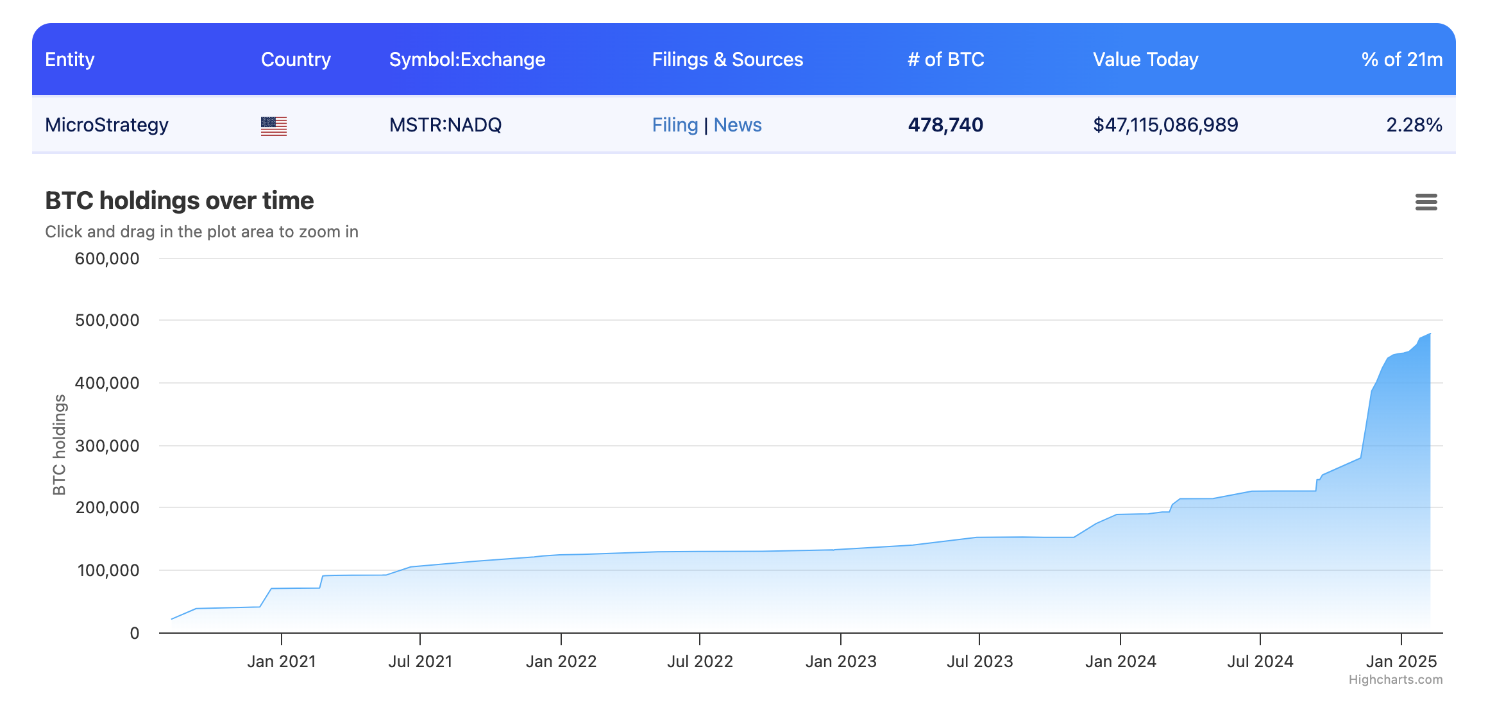
Task: Click the United States flag icon
Action: coord(274,126)
